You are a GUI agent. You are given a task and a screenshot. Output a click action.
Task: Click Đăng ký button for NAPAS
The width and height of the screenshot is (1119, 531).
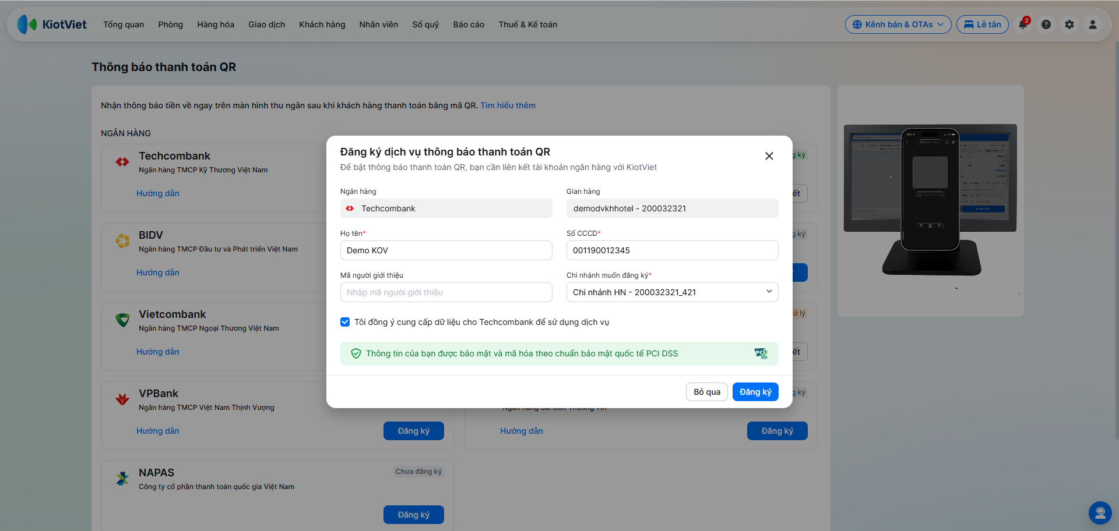coord(414,515)
